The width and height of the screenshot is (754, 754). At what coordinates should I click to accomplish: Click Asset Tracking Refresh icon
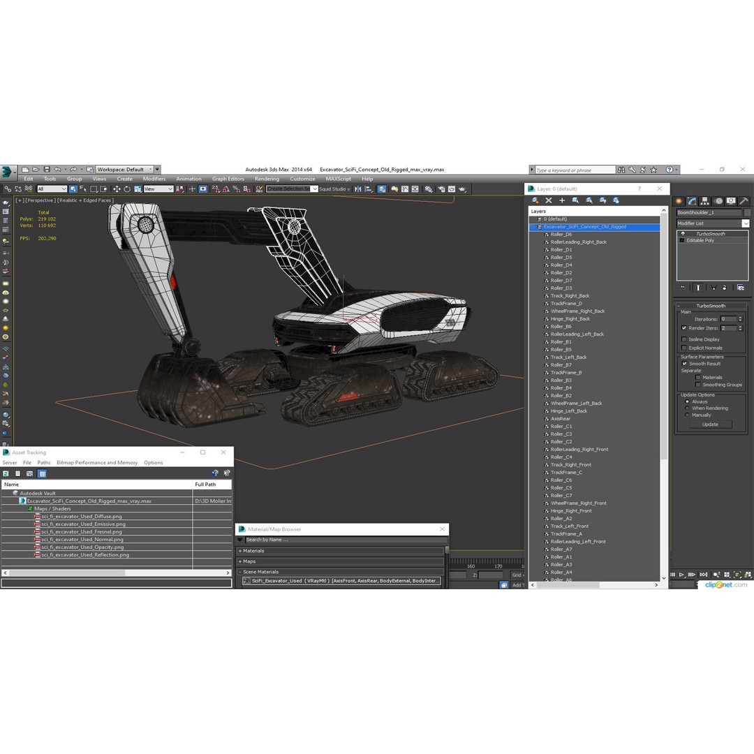tap(6, 473)
